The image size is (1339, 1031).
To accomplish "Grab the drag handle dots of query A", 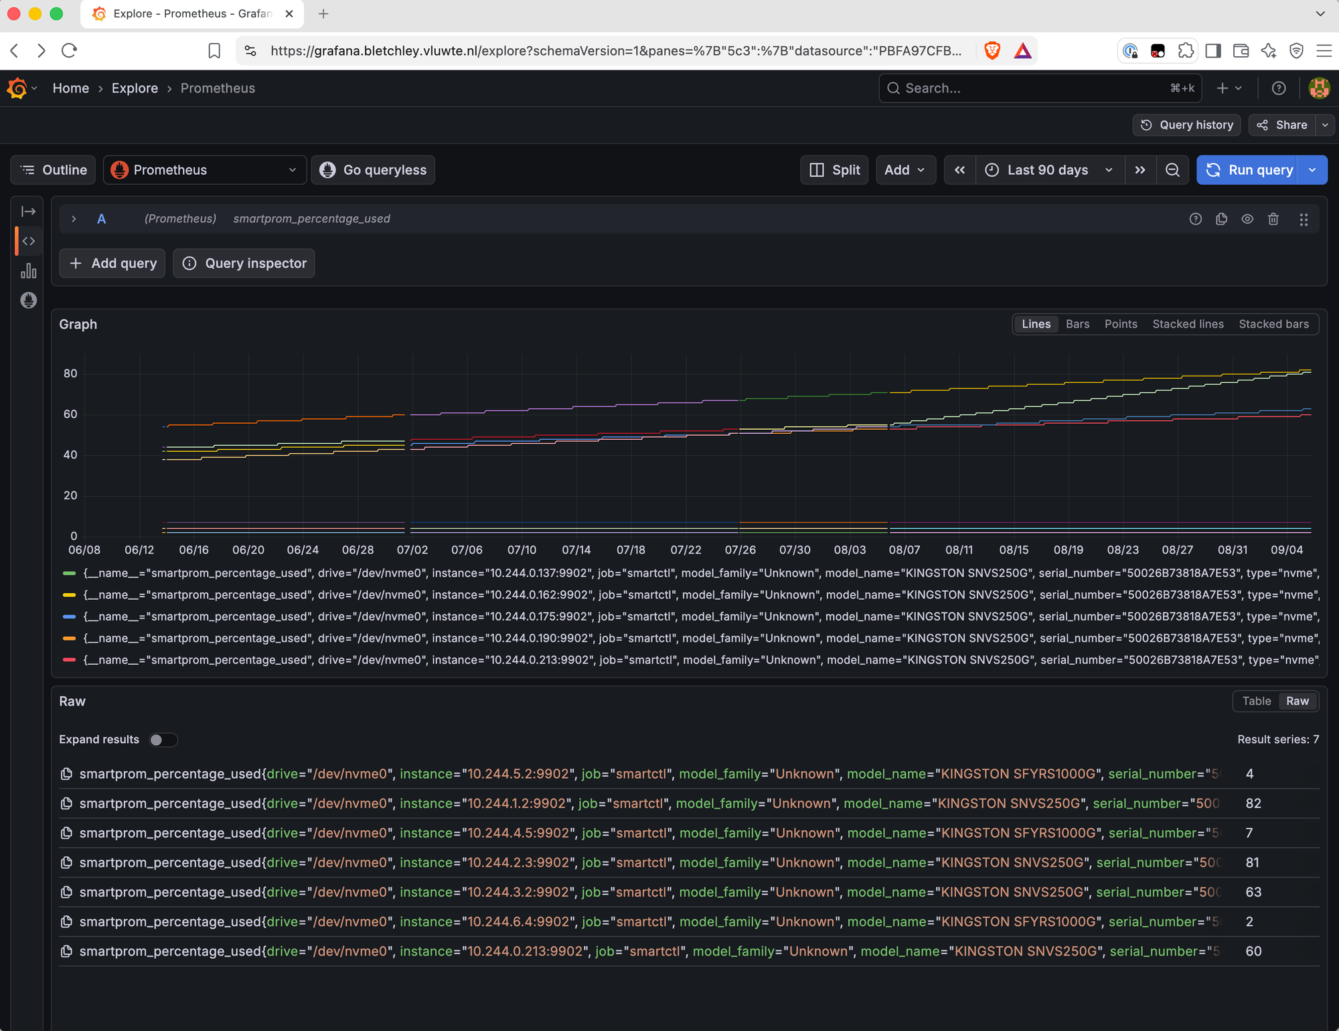I will tap(1304, 220).
